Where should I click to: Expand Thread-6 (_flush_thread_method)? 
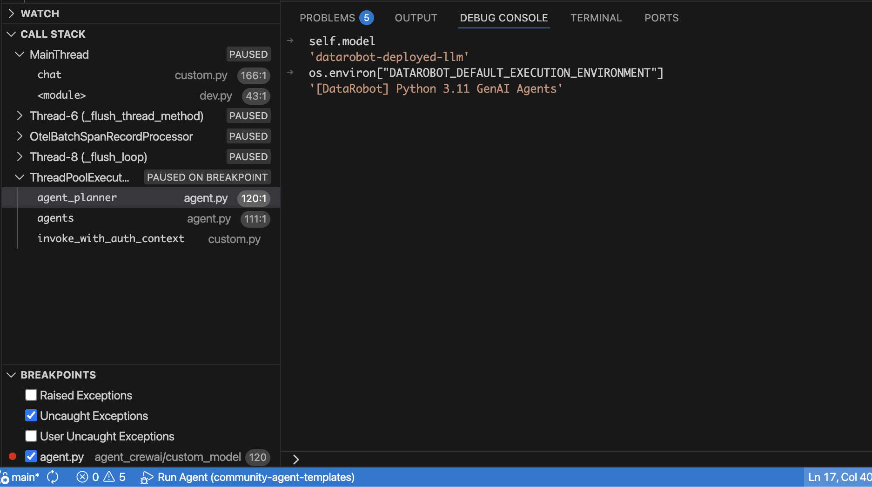pyautogui.click(x=20, y=116)
